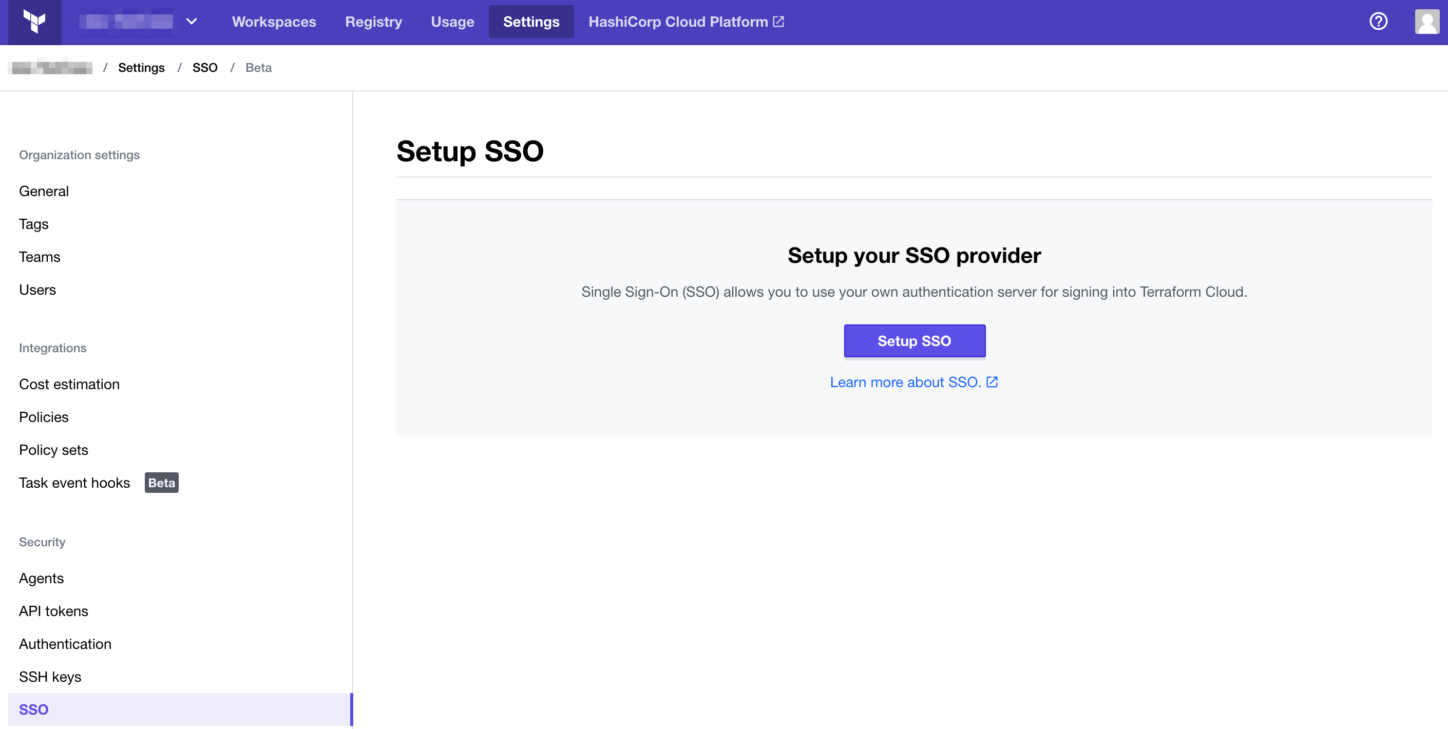Expand the organization switcher chevron
This screenshot has width=1448, height=729.
(192, 22)
